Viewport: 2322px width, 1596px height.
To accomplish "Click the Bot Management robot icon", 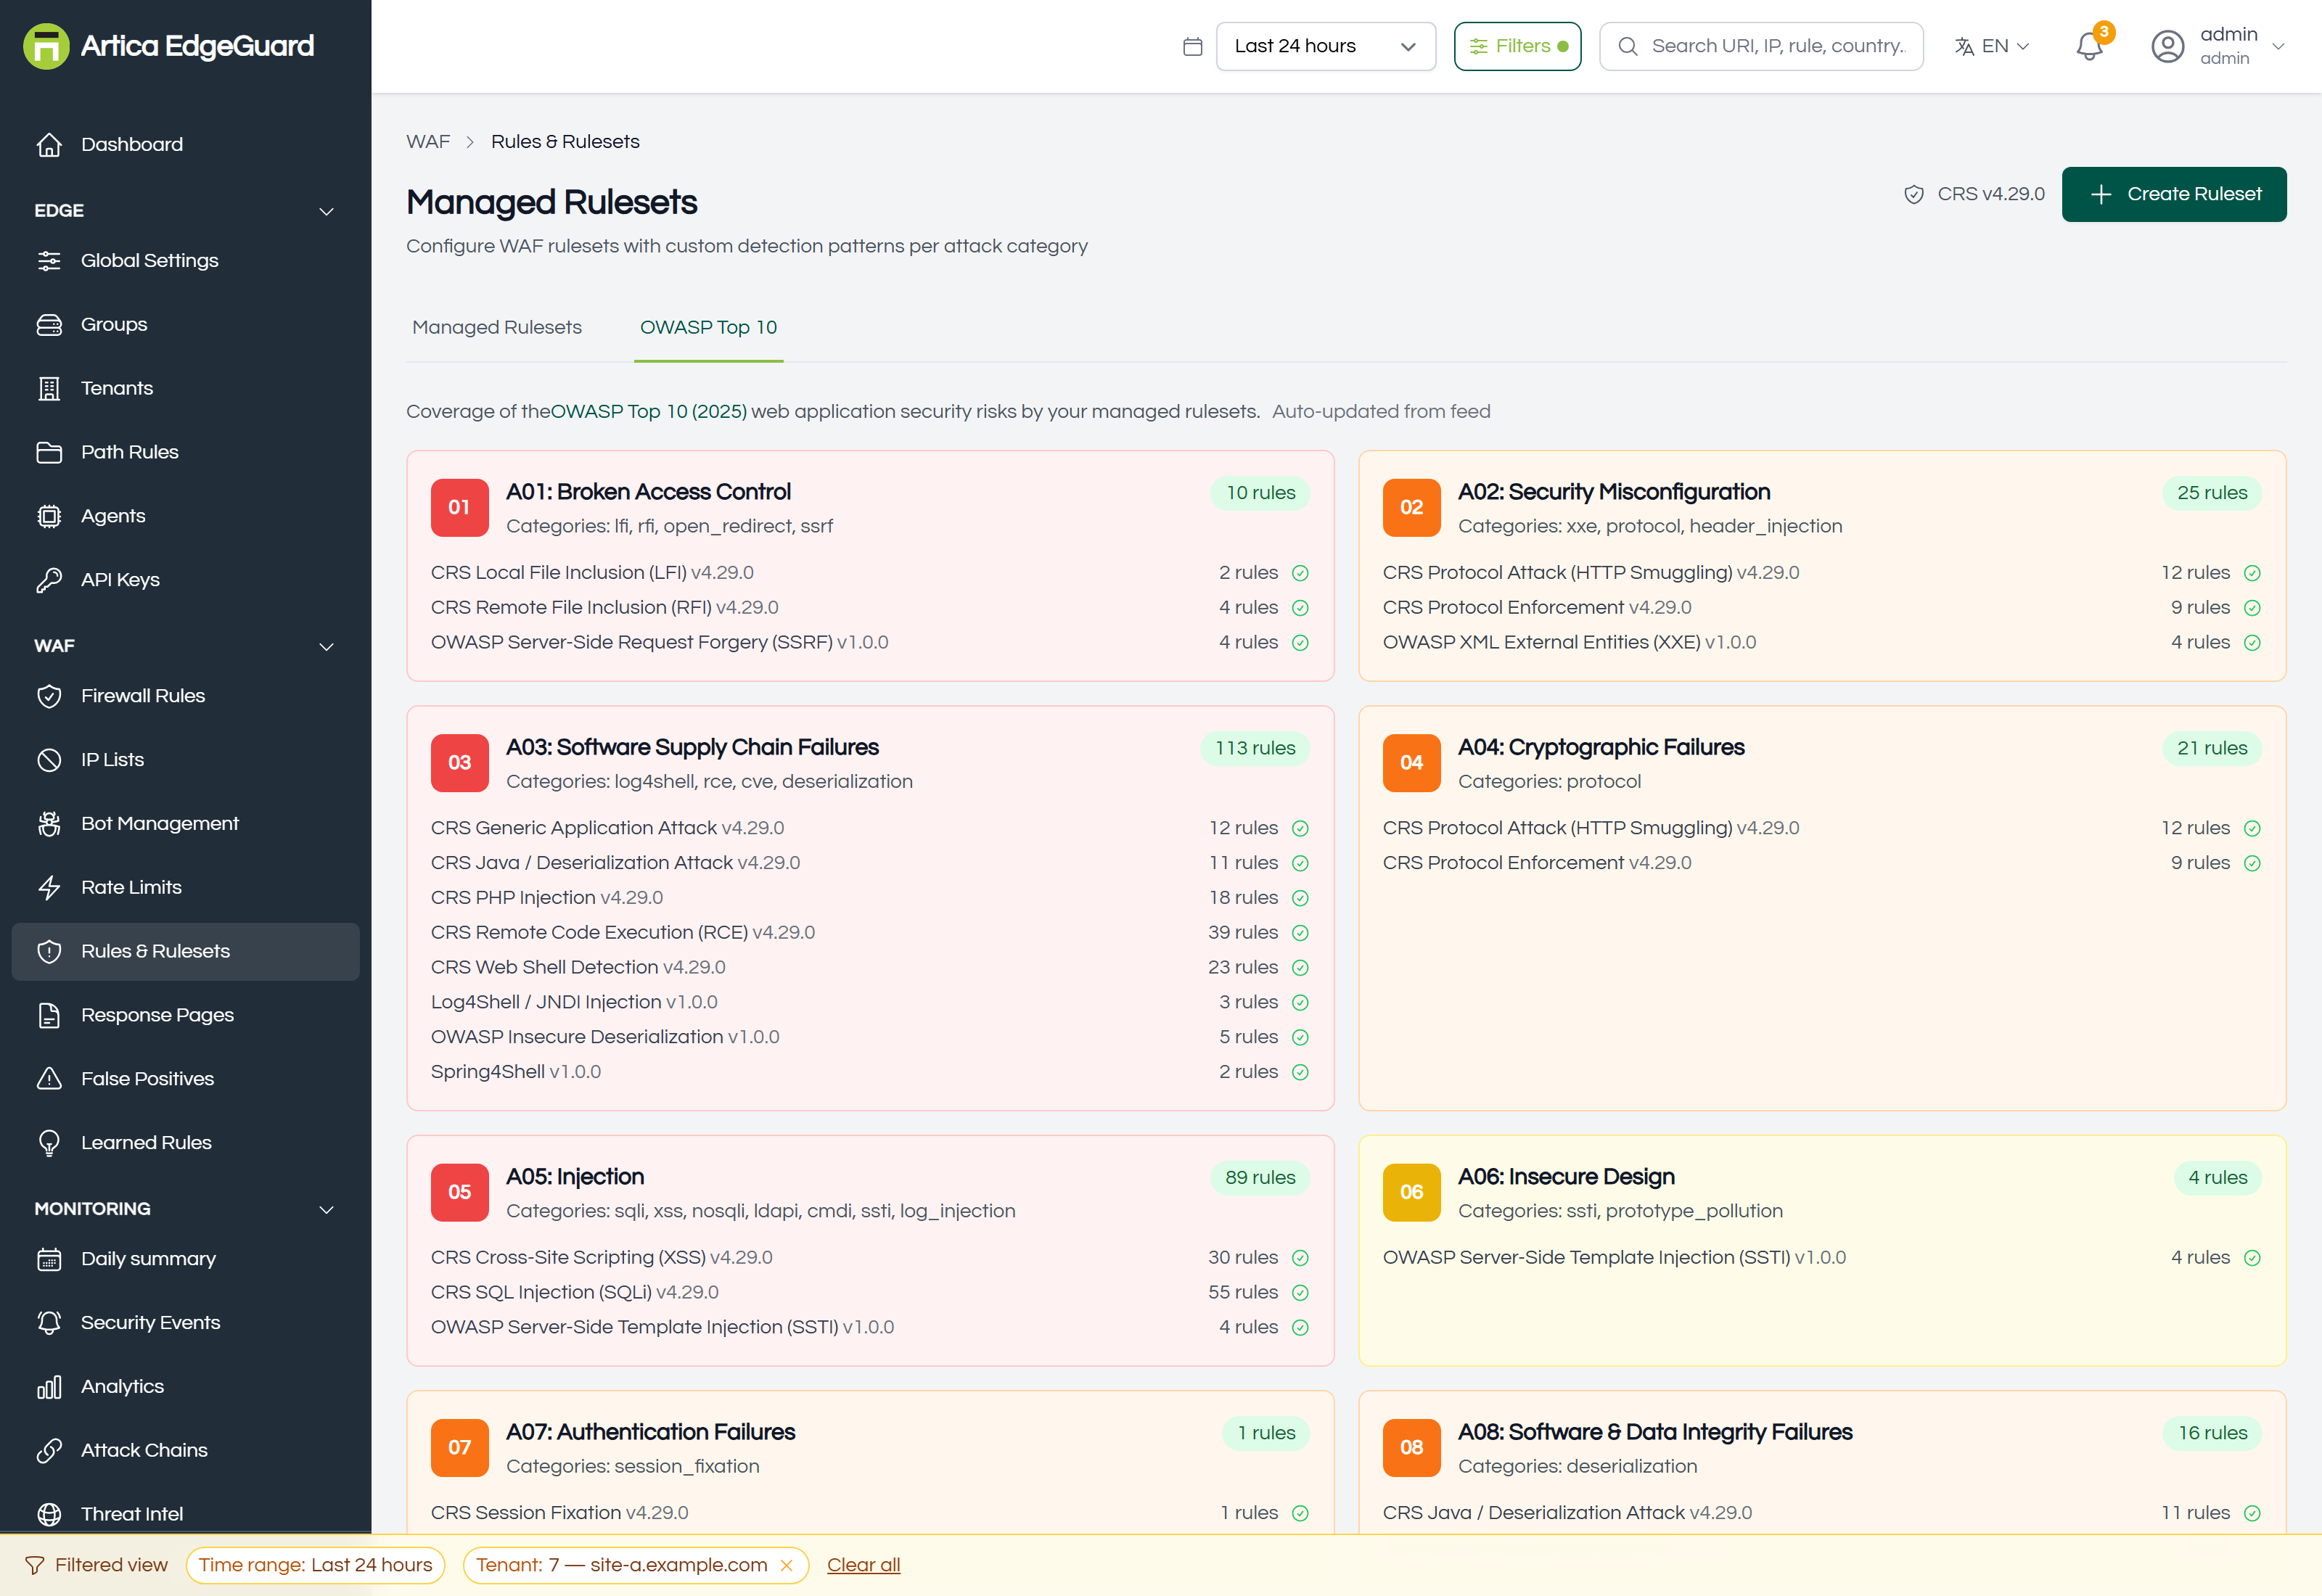I will 49,825.
